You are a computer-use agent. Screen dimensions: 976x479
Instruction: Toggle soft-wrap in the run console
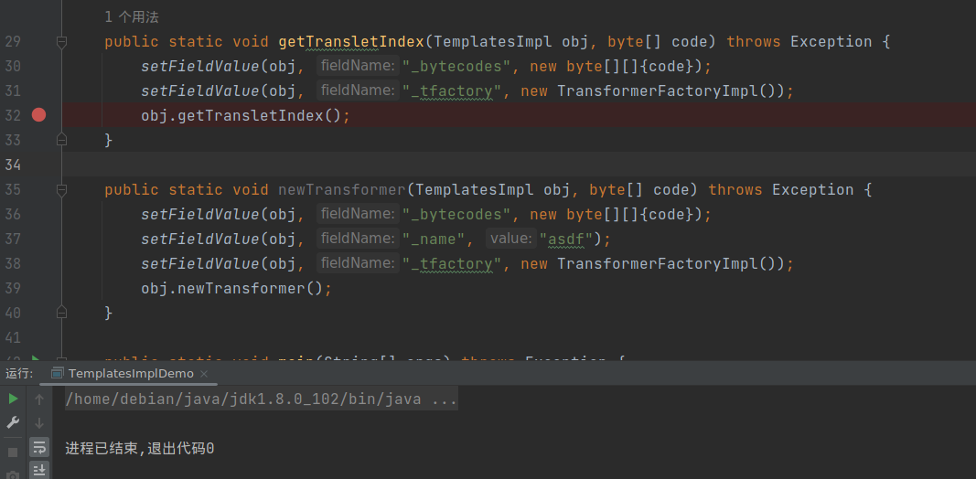click(x=39, y=447)
